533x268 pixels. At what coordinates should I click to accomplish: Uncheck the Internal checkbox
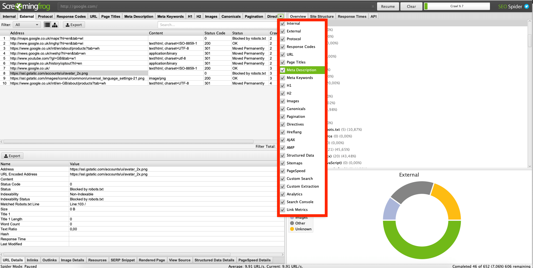pyautogui.click(x=283, y=24)
